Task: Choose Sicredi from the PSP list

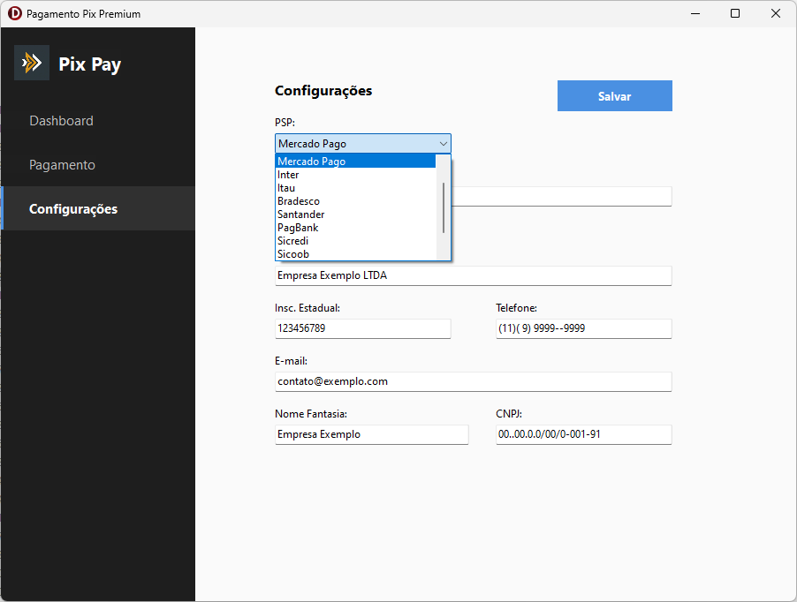Action: click(355, 241)
